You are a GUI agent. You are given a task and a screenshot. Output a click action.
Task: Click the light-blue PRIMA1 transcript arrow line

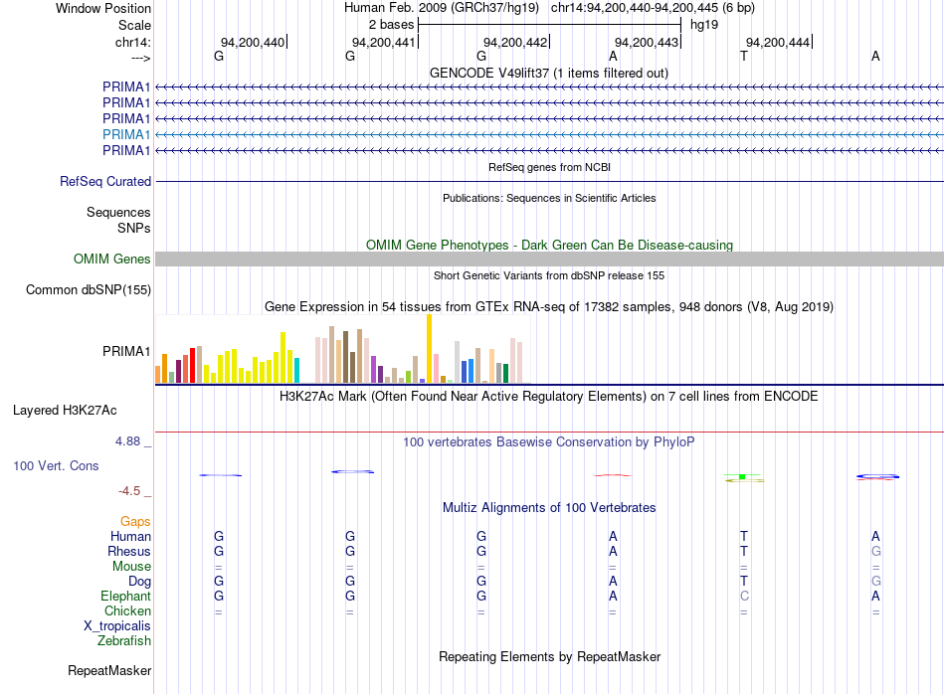coord(549,134)
